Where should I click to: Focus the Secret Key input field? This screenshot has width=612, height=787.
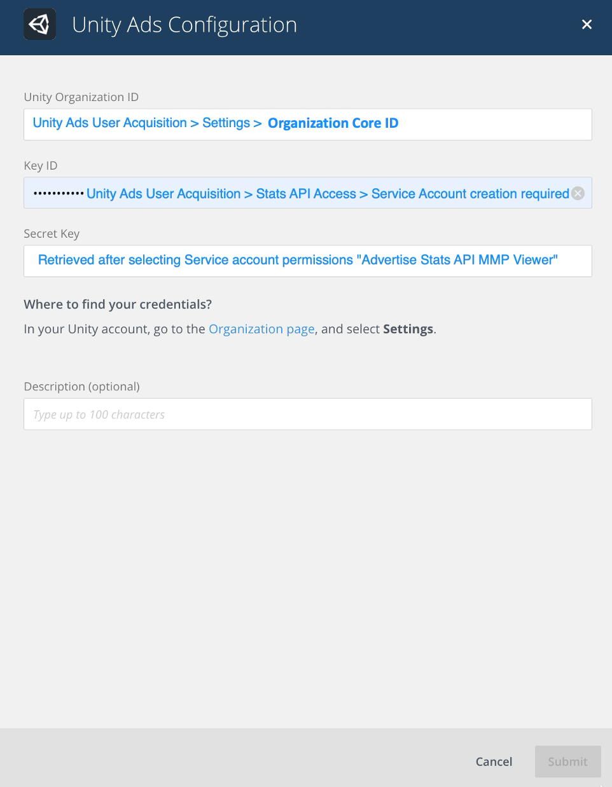click(x=575, y=261)
